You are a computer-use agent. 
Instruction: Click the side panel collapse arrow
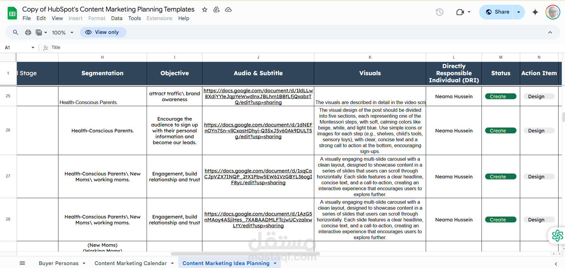point(556,264)
